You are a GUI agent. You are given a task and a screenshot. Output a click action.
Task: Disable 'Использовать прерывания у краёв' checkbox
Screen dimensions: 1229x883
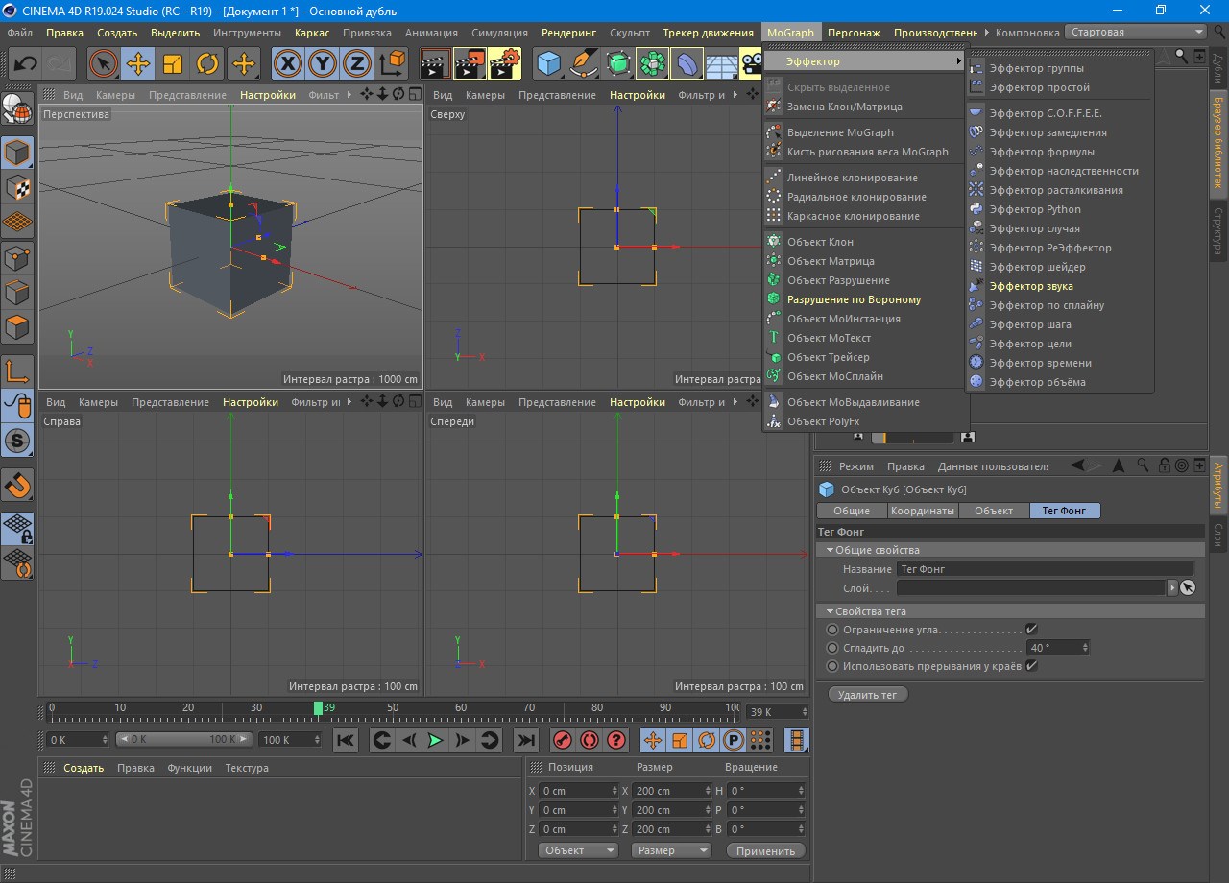coord(1031,666)
